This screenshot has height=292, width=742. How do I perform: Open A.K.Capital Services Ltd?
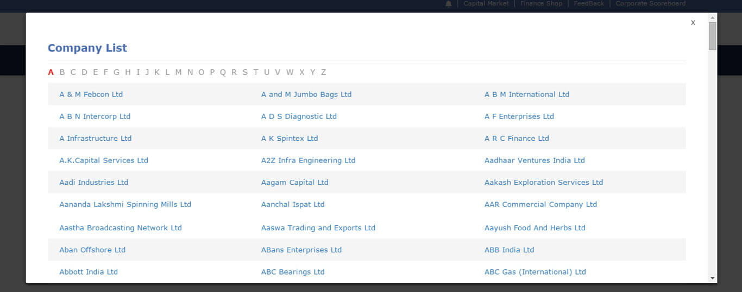click(x=104, y=160)
